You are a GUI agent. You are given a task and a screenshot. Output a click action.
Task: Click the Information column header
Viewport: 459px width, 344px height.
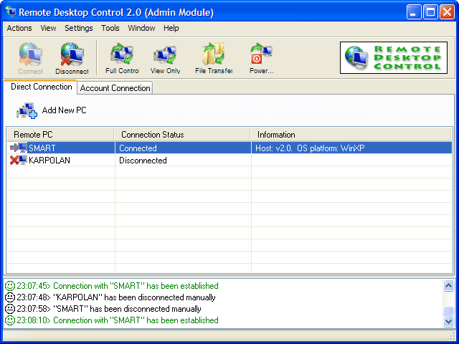[351, 135]
